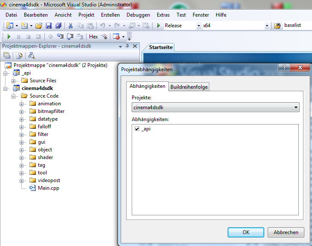This screenshot has width=312, height=246.
Task: Click the Restart debugging icon
Action: [x=38, y=37]
